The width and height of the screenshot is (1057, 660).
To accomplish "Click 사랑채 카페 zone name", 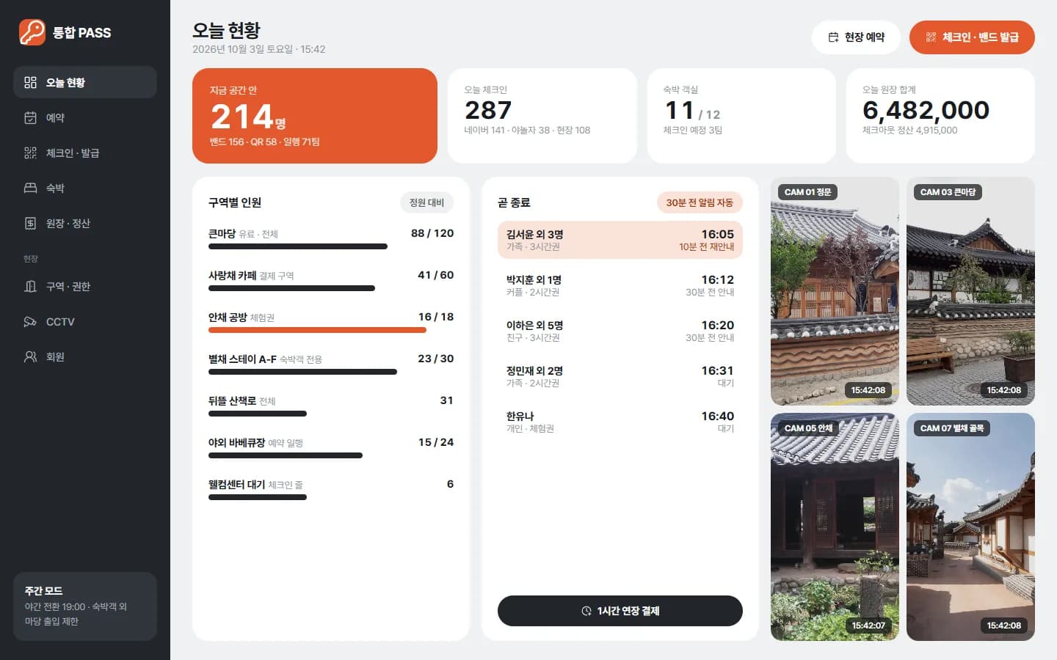I will click(232, 275).
